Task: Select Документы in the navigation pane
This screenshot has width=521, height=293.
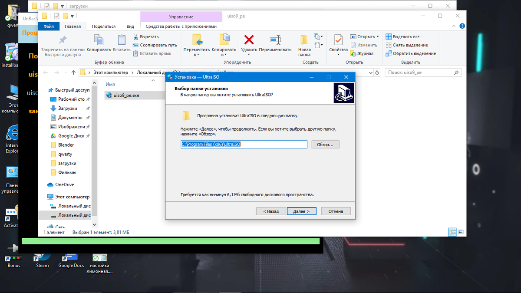Action: (70, 118)
